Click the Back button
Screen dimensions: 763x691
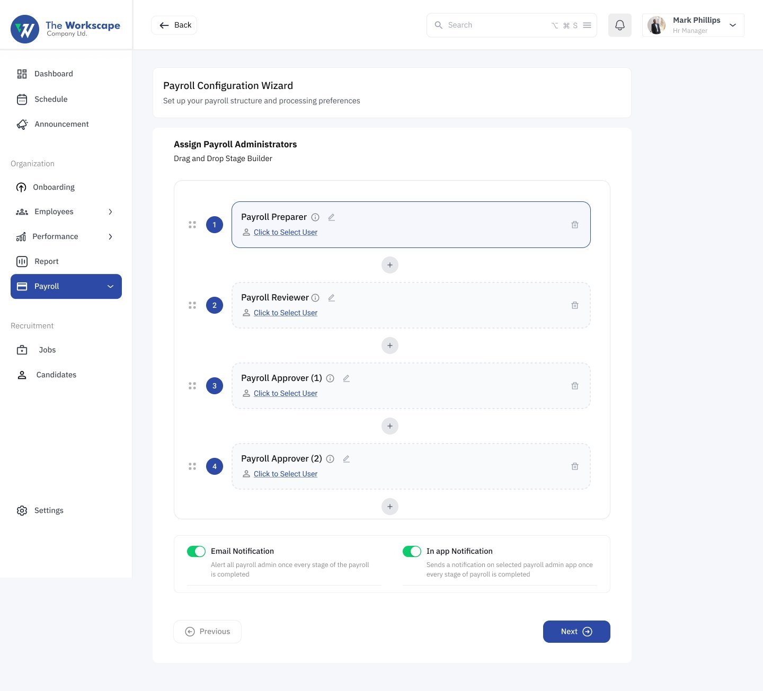tap(174, 25)
